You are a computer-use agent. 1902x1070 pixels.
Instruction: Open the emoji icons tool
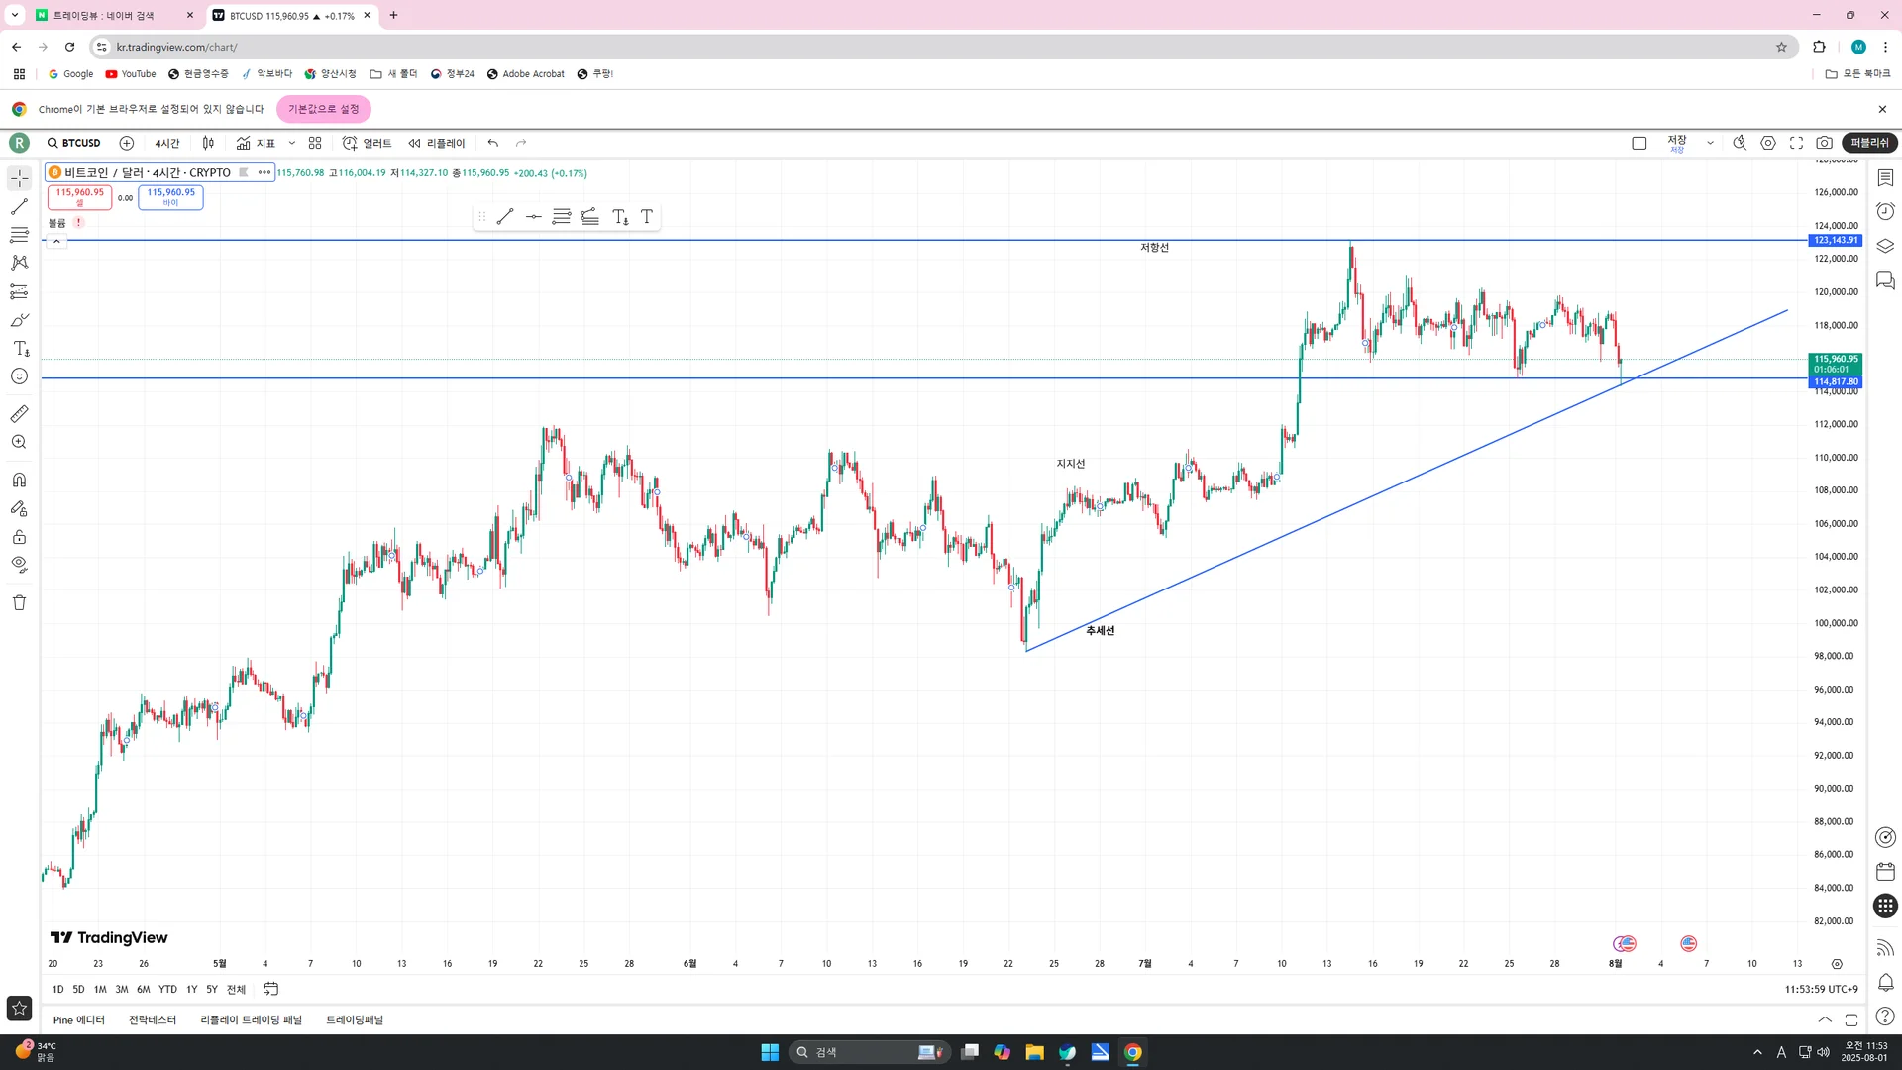pos(19,376)
